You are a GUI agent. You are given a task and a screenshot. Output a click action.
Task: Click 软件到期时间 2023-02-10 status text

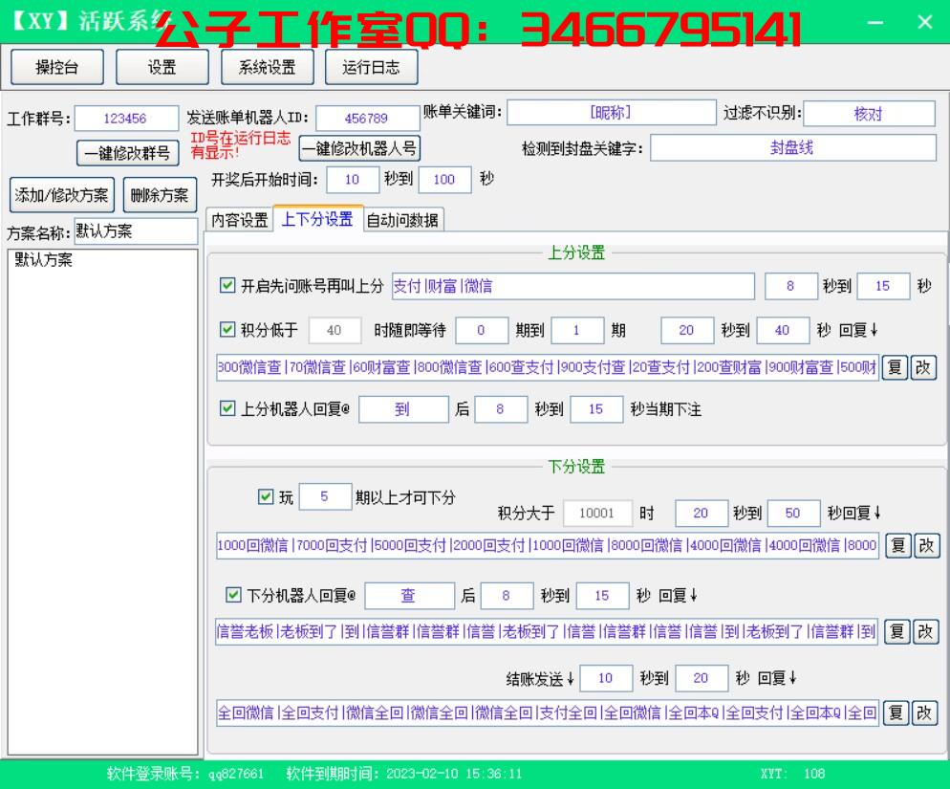[x=404, y=774]
